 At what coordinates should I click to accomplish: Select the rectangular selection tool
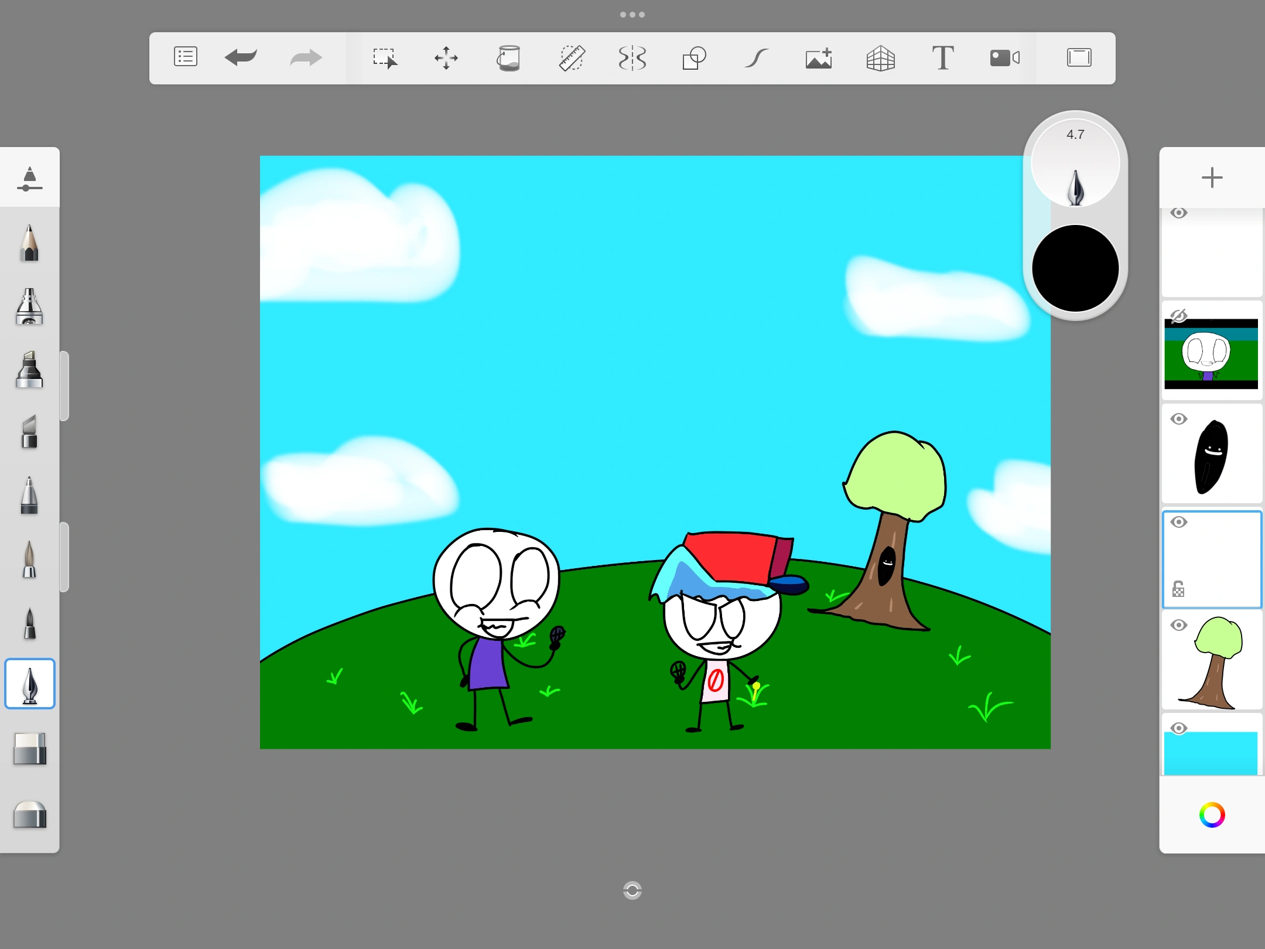(x=385, y=58)
